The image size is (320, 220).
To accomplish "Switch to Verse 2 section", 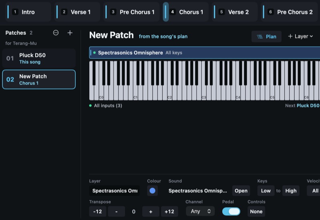I will 235,12.
